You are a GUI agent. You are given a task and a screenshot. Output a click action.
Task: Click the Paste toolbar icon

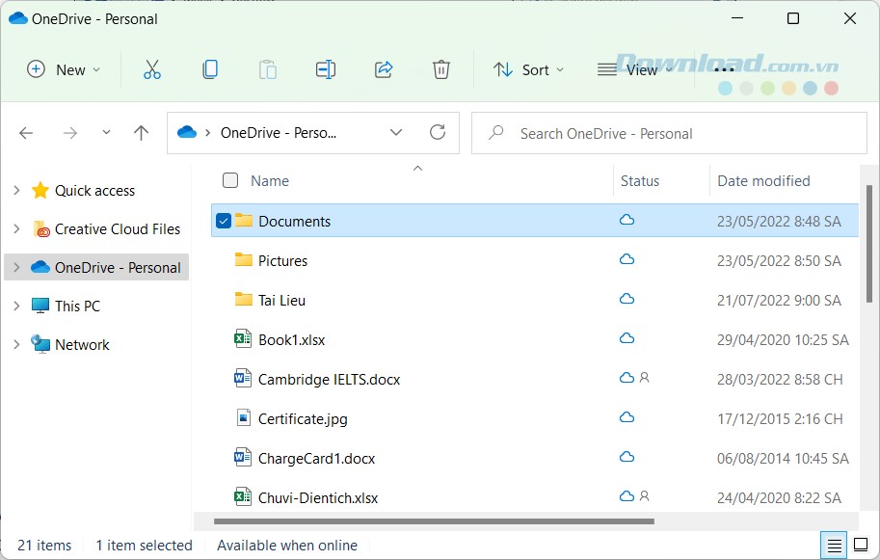(x=268, y=68)
